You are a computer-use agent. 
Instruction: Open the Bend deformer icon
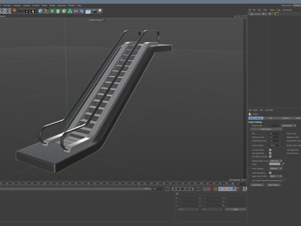coord(82,11)
